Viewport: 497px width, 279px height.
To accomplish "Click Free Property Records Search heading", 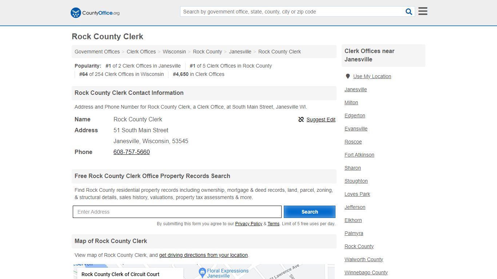I will [x=152, y=176].
